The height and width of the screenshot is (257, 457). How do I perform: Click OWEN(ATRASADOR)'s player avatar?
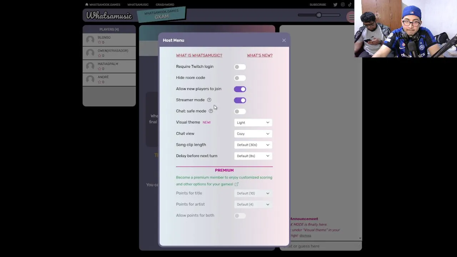90,53
